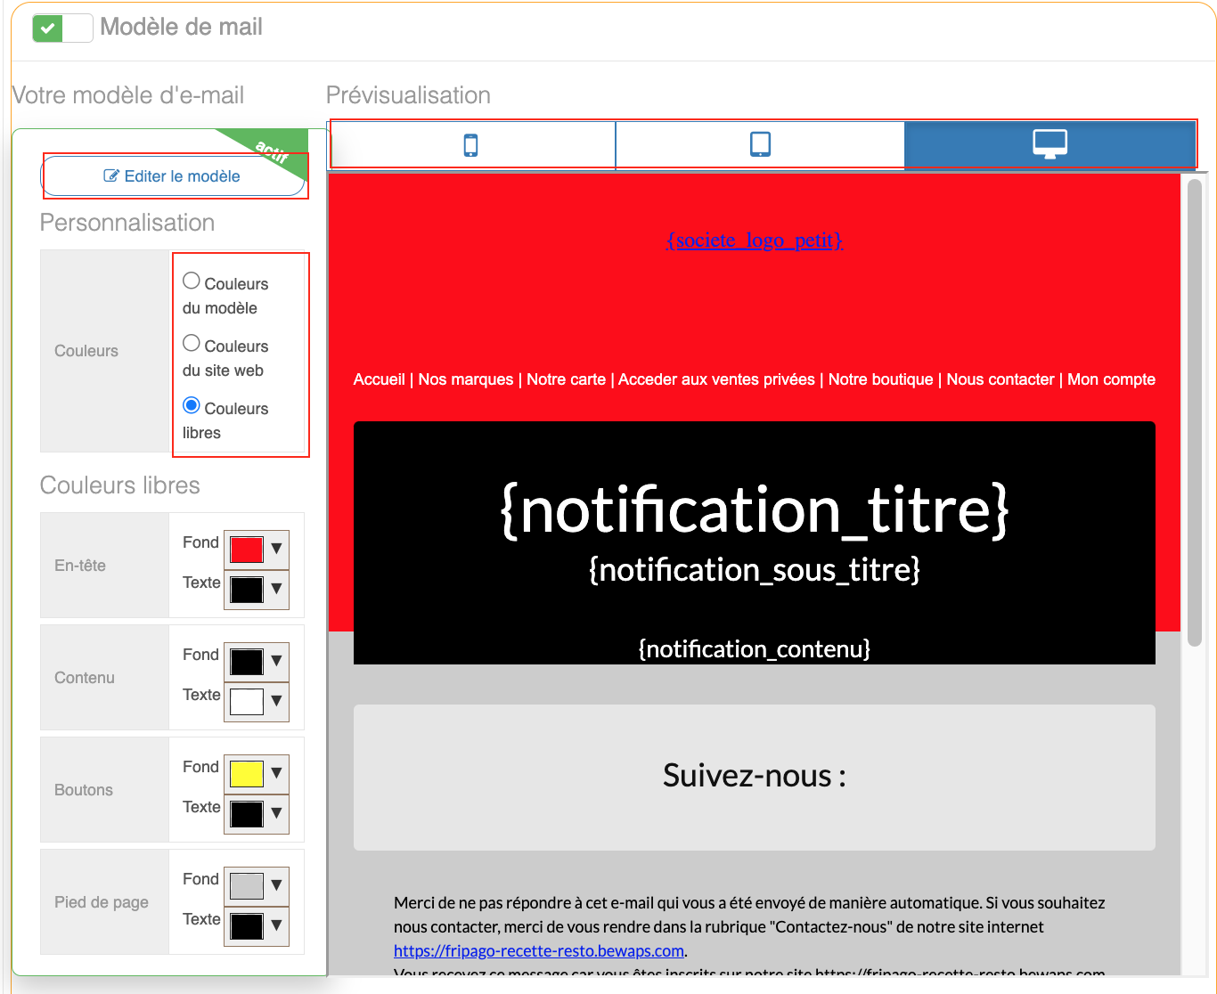
Task: Pick the white Contenu Texte swatch
Action: (246, 702)
